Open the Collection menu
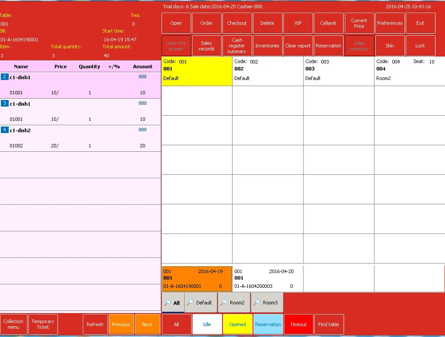The height and width of the screenshot is (337, 445). pyautogui.click(x=13, y=324)
